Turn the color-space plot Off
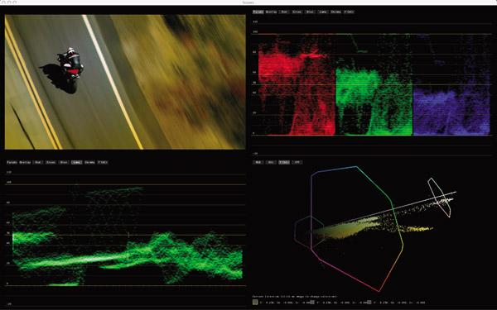497x310 pixels. [297, 162]
